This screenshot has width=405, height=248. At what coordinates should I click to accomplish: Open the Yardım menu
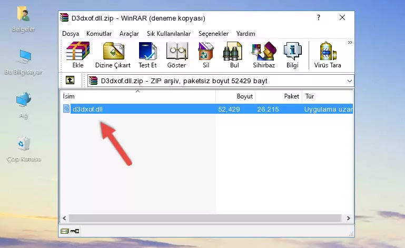click(245, 34)
